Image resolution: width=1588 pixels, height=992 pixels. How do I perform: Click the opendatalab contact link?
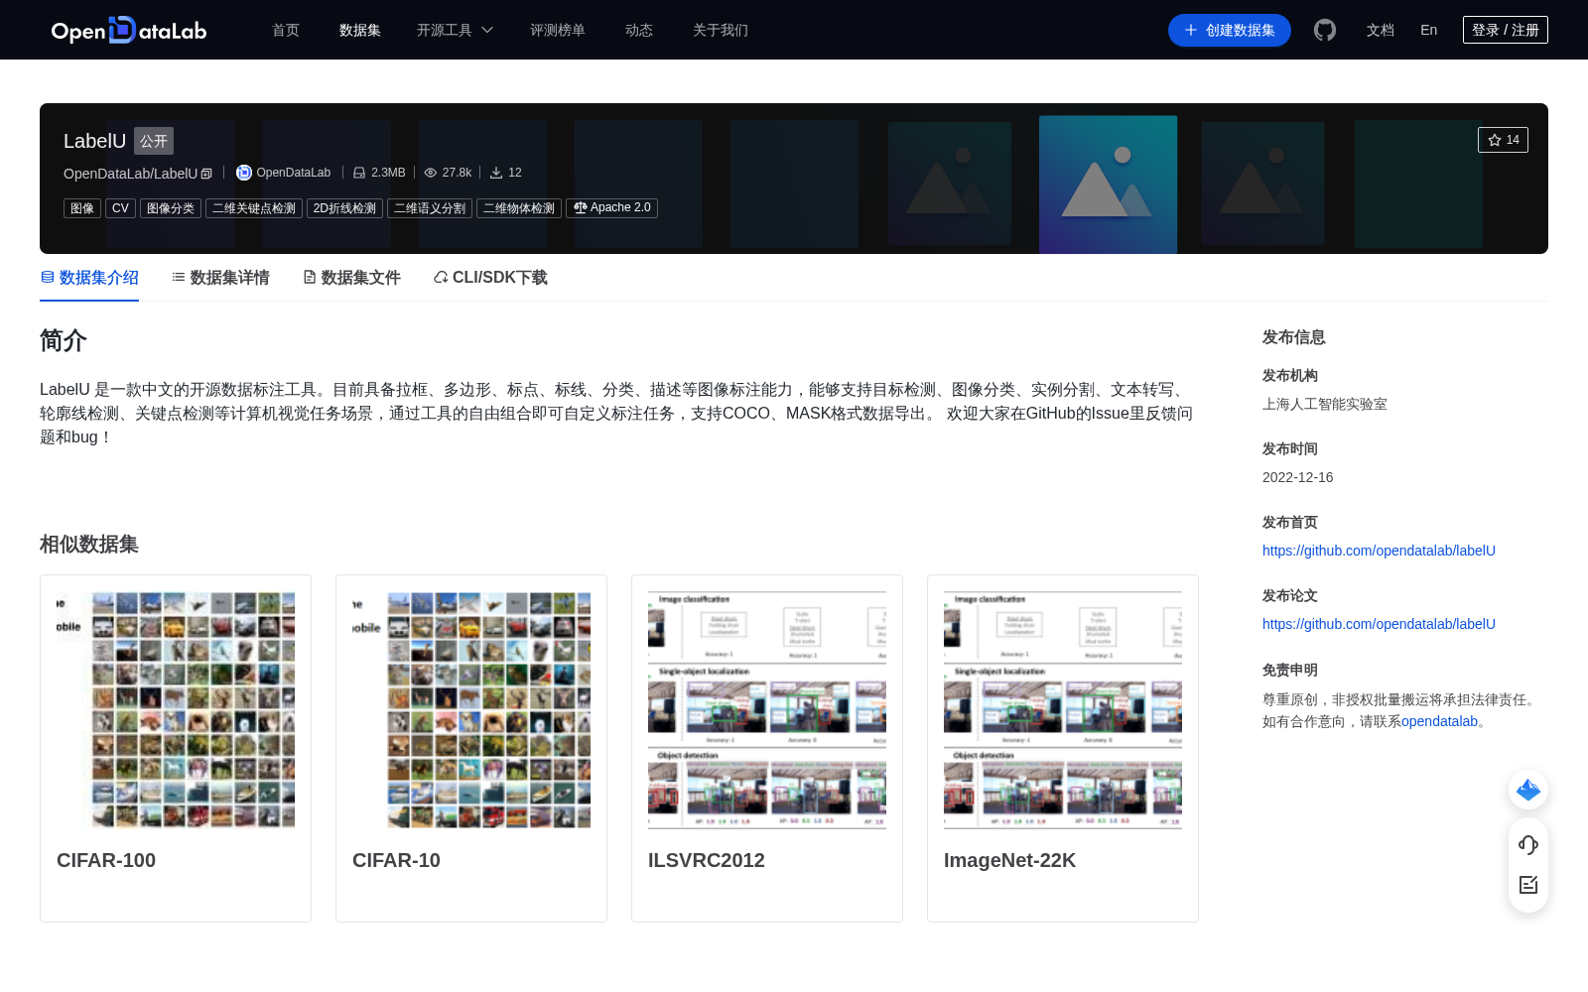(x=1439, y=721)
